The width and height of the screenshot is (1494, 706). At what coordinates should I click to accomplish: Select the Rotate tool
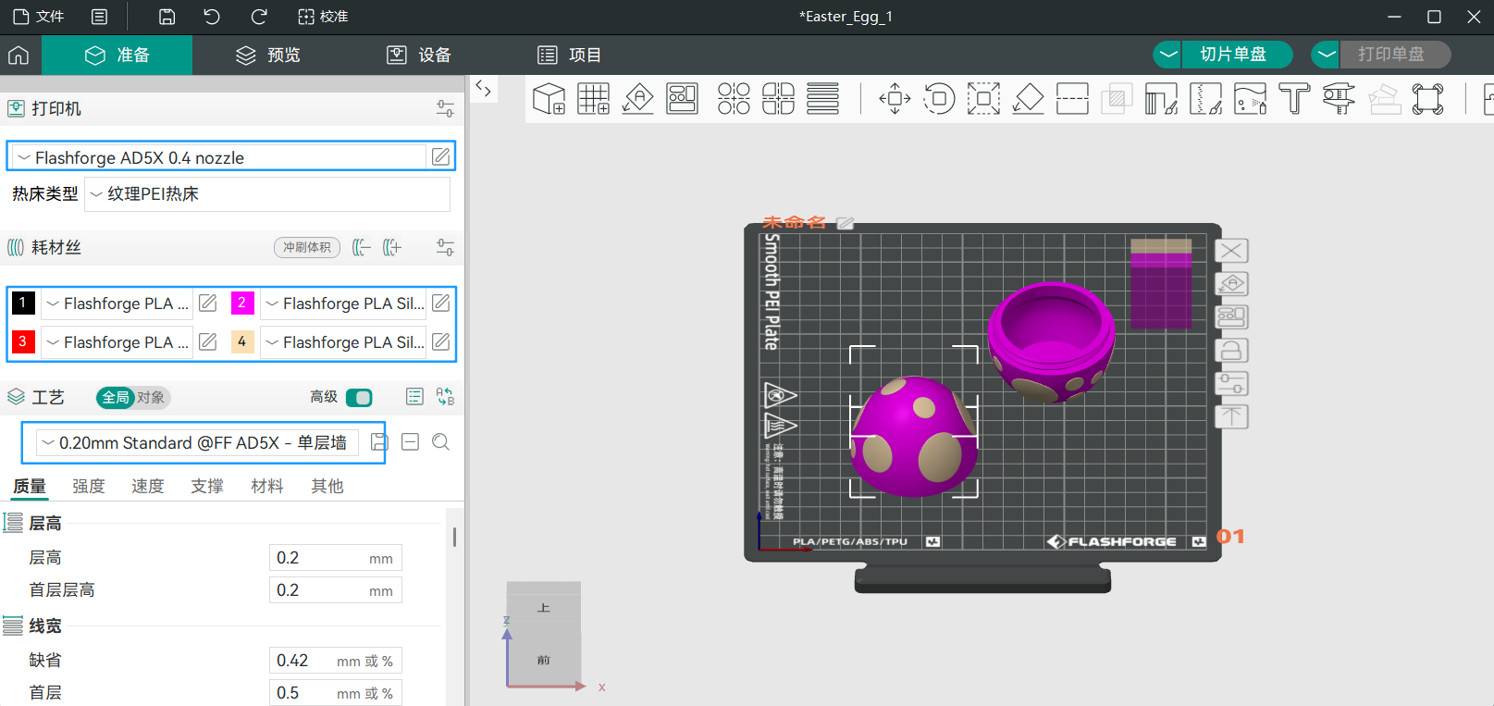939,98
